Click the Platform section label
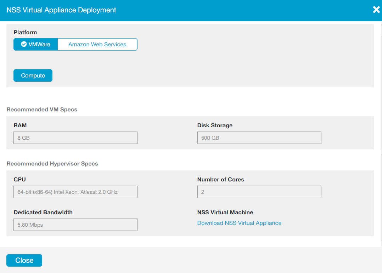 pyautogui.click(x=25, y=32)
